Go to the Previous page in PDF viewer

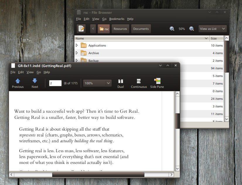click(18, 83)
